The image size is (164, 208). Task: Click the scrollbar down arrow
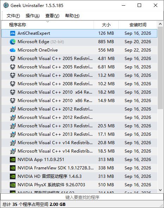click(160, 190)
